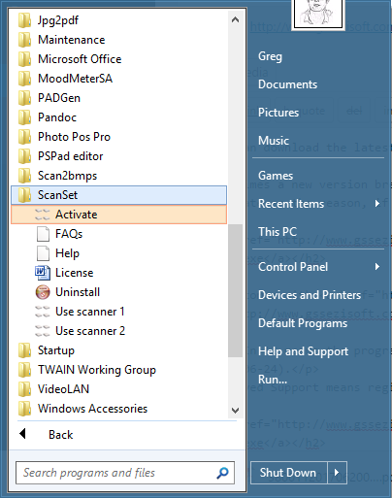Go Back to main Start menu
392x498 pixels.
pos(61,435)
